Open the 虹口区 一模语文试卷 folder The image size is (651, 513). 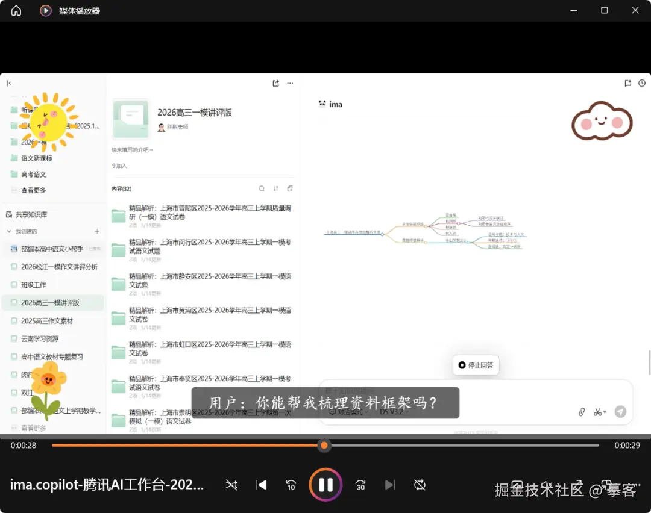point(201,352)
